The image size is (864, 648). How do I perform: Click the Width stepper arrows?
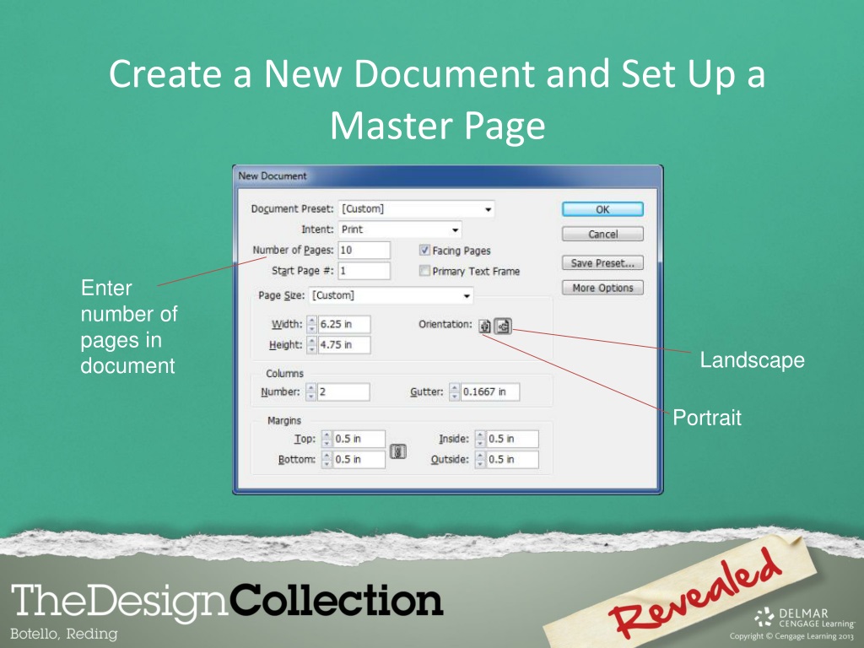312,324
